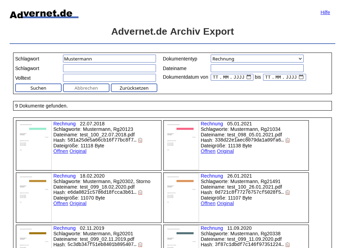
Task: Click Rechnung link dated 11.09.2020
Action: point(212,228)
